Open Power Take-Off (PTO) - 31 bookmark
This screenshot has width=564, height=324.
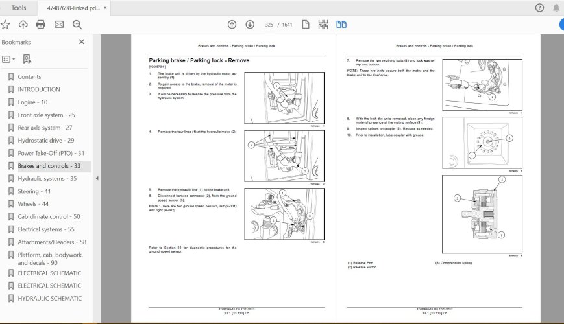point(51,153)
